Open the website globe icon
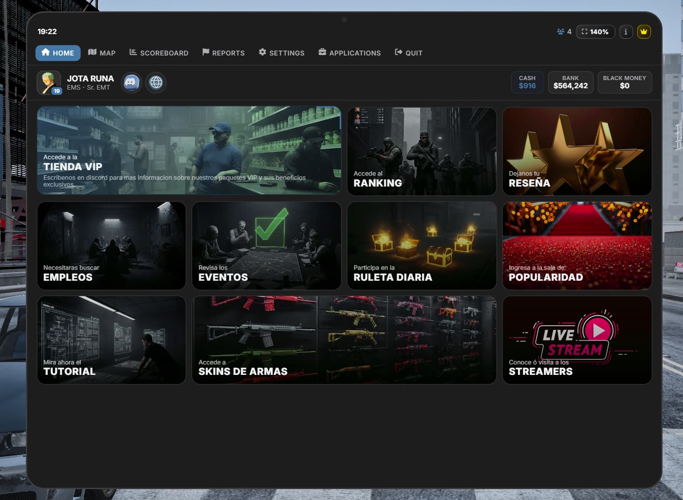Image resolution: width=683 pixels, height=500 pixels. click(x=156, y=83)
